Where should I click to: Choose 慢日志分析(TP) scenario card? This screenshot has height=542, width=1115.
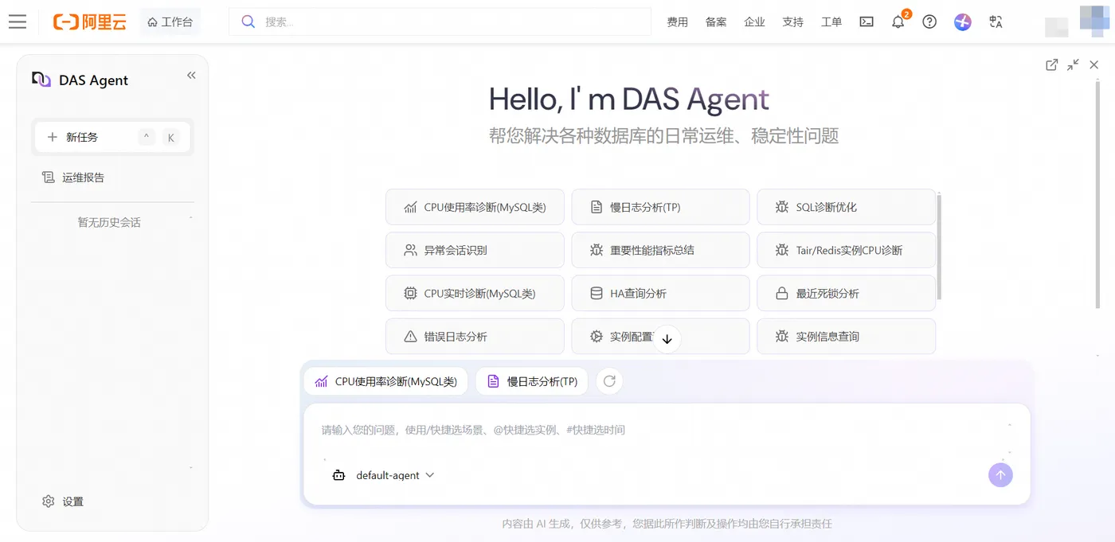tap(660, 207)
